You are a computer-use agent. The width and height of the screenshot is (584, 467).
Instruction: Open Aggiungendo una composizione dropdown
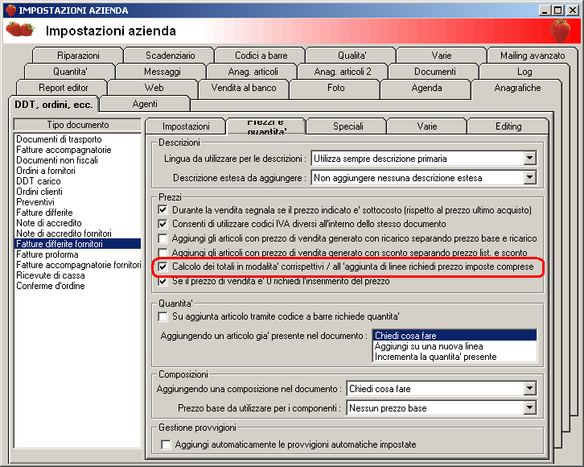coord(529,389)
